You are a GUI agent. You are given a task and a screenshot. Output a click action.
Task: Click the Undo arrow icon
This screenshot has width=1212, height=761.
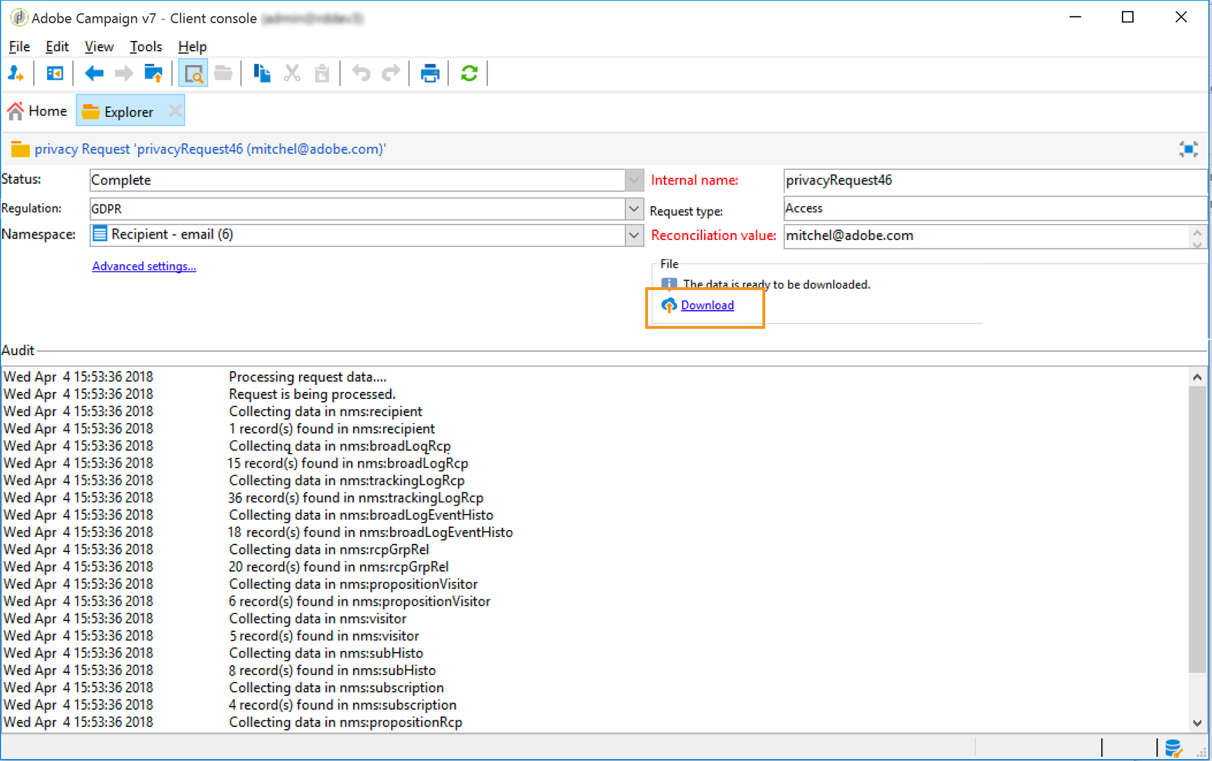pos(361,73)
